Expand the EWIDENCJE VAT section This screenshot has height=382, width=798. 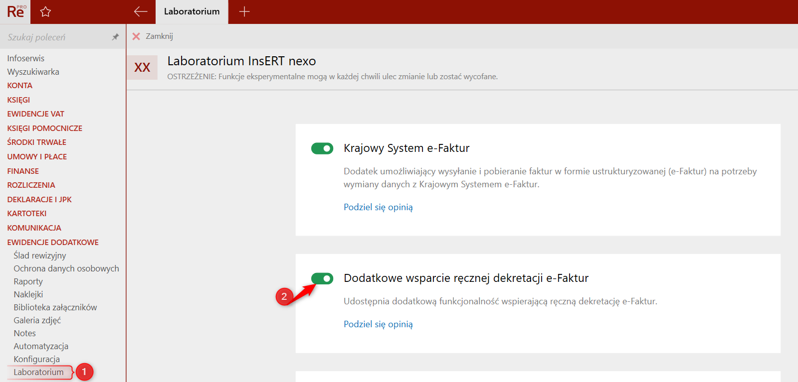click(x=35, y=114)
